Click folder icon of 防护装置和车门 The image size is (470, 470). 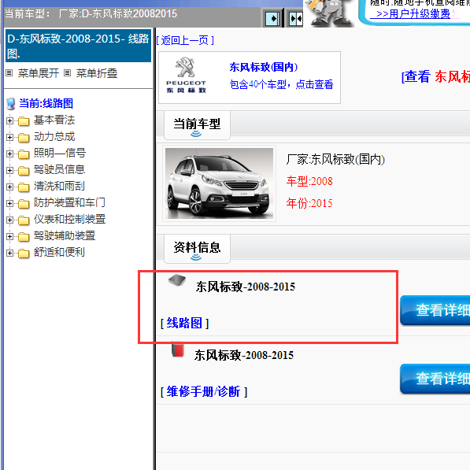[24, 204]
